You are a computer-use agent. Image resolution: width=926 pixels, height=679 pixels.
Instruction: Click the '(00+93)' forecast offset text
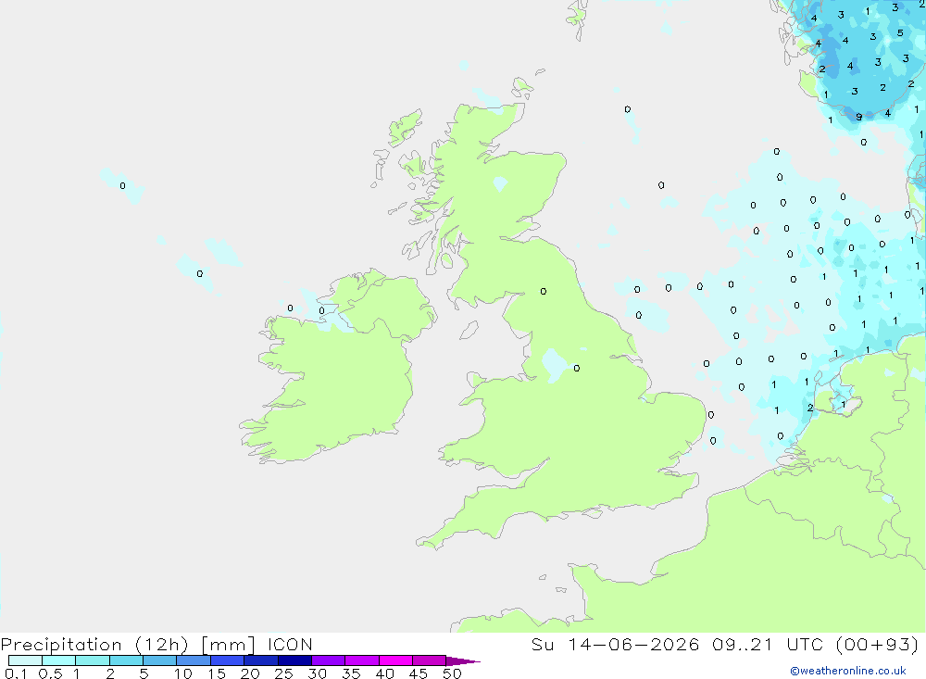(878, 645)
